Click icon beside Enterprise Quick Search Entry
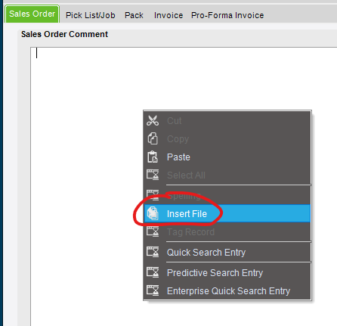The image size is (337, 326). click(x=153, y=290)
